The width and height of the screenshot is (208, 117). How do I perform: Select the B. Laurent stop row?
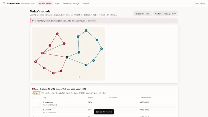tap(104, 111)
